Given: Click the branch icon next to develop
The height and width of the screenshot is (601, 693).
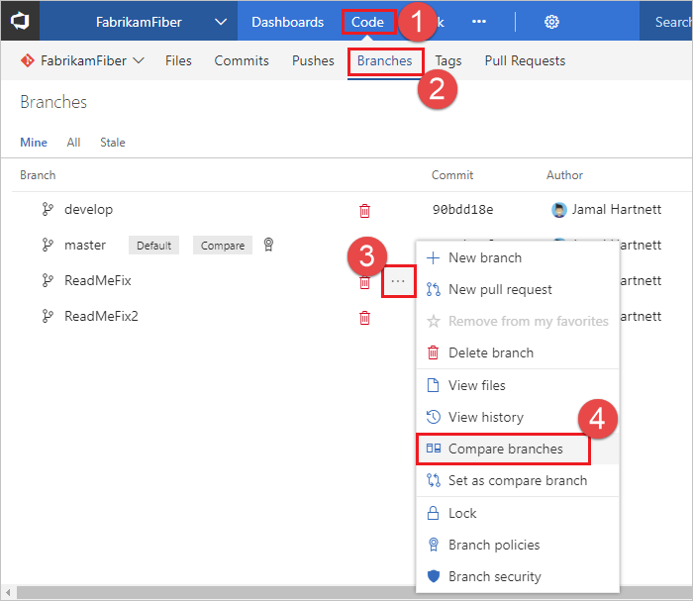Looking at the screenshot, I should 48,209.
